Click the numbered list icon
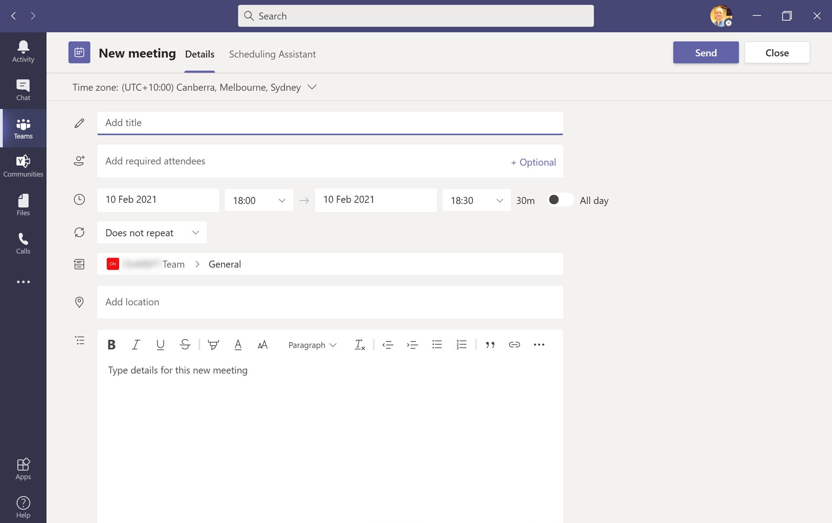Image resolution: width=832 pixels, height=523 pixels. 461,344
